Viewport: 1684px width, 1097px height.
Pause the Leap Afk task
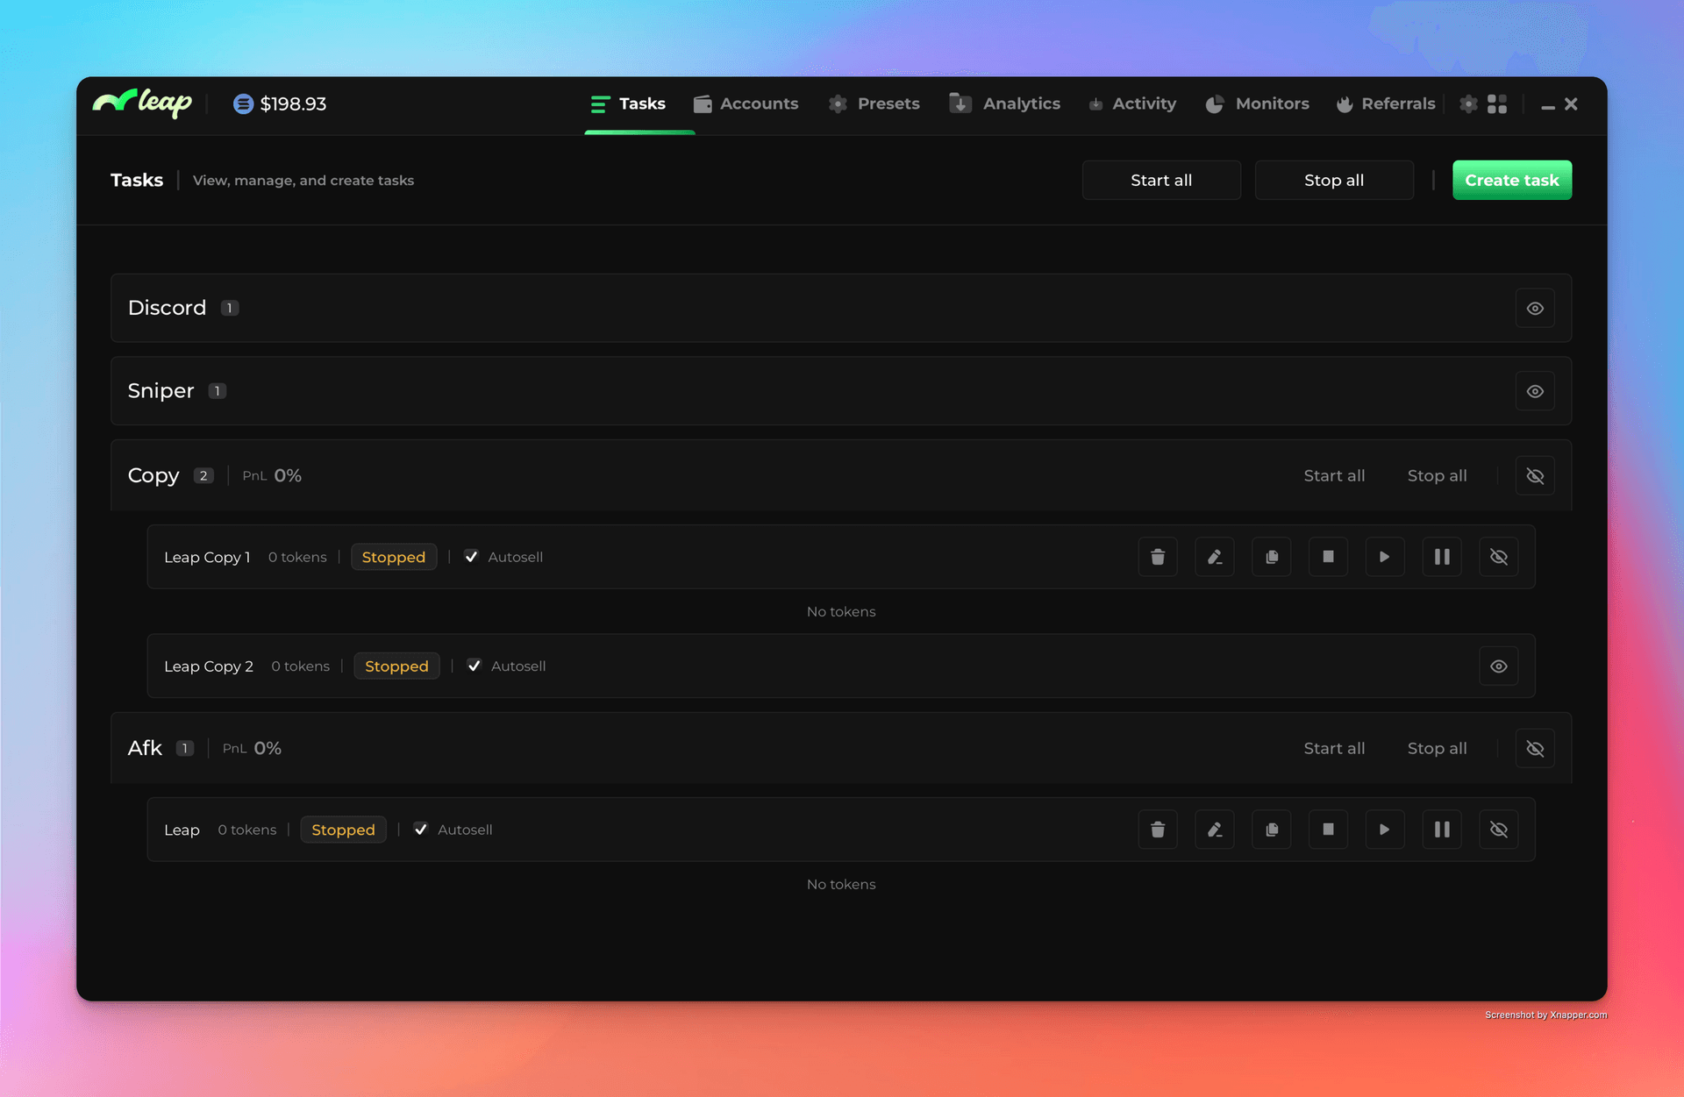(1441, 830)
